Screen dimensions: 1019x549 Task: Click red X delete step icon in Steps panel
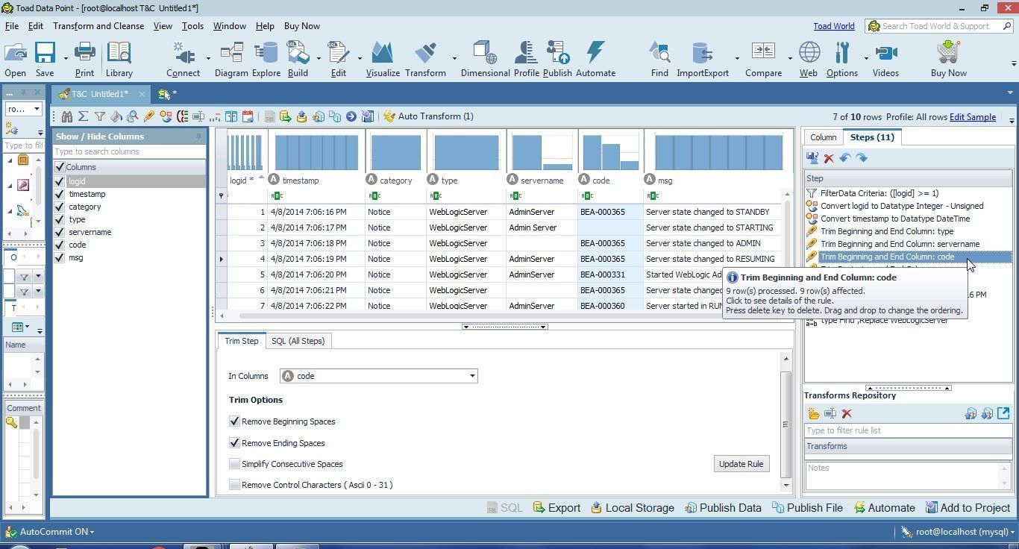point(829,158)
